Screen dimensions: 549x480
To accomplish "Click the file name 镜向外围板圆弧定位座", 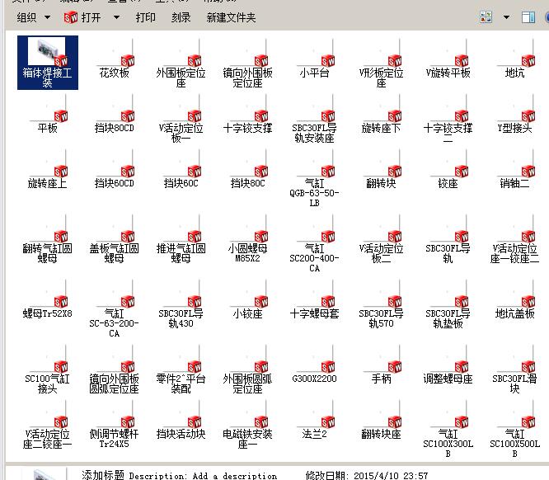I will (114, 384).
